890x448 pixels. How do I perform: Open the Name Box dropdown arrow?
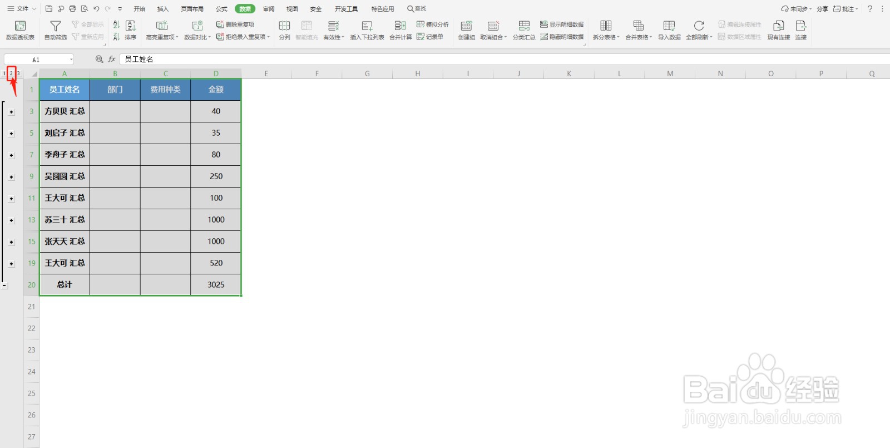coord(71,60)
